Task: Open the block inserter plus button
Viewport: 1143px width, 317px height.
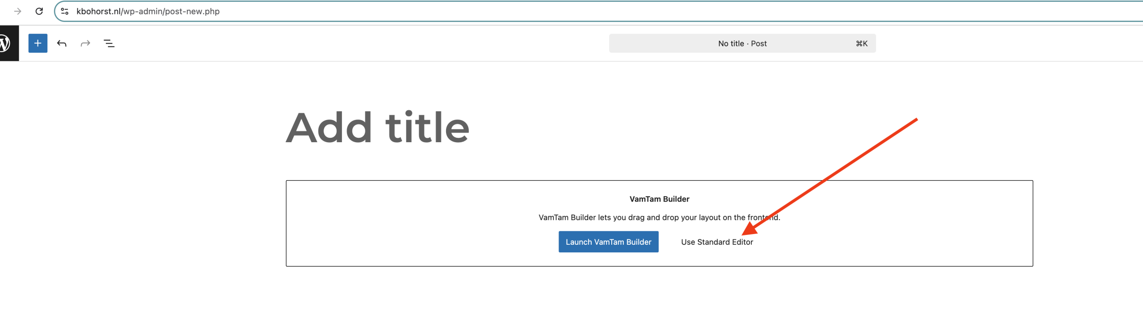Action: [x=38, y=43]
